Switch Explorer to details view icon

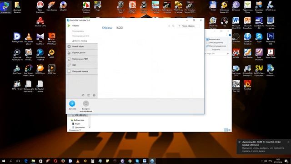(226, 130)
